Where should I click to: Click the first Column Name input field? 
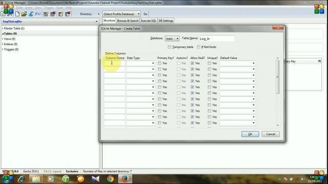115,63
